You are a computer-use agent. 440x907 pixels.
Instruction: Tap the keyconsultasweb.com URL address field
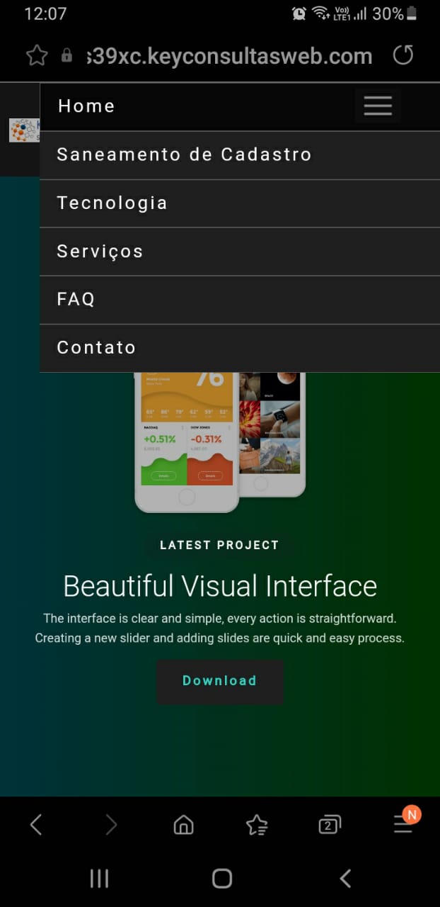point(229,56)
